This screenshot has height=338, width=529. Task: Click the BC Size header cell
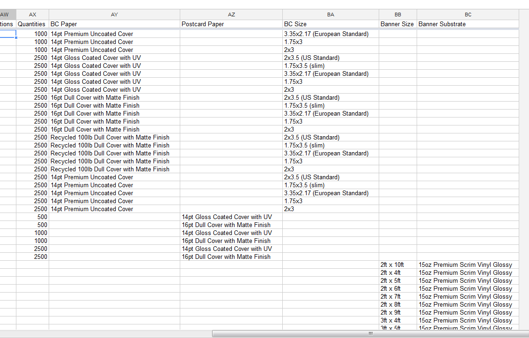click(331, 24)
